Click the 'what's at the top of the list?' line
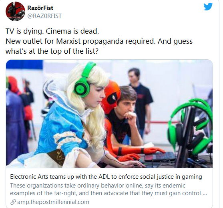 (x=52, y=51)
